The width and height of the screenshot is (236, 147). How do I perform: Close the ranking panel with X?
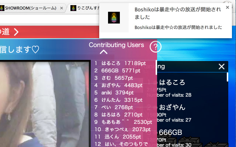tap(221, 67)
